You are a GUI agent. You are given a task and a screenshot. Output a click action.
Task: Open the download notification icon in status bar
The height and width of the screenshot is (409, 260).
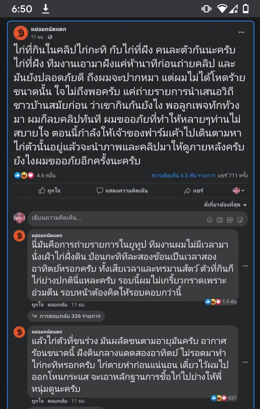coord(46,9)
